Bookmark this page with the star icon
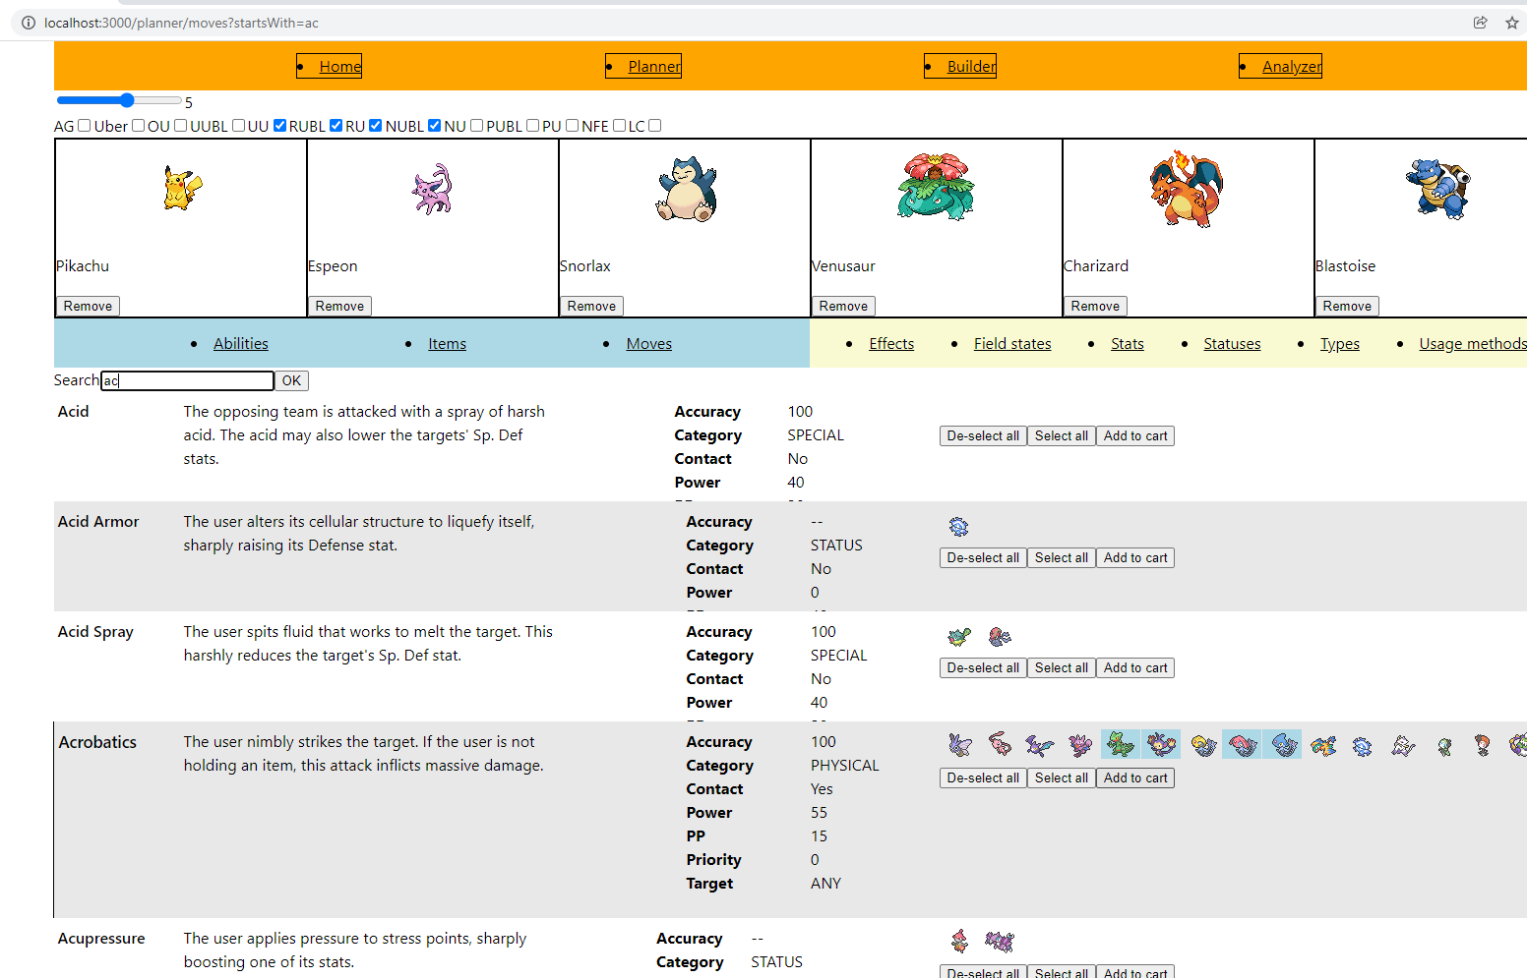This screenshot has width=1527, height=978. click(x=1512, y=23)
